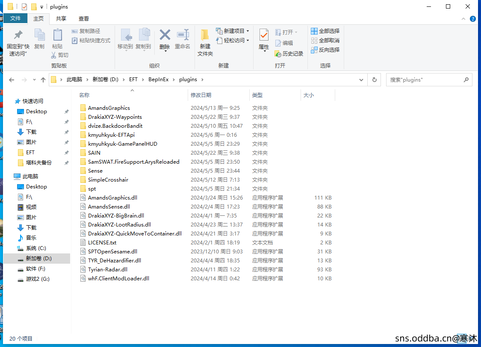Switch to the Share (共享) ribbon tab

pos(61,19)
